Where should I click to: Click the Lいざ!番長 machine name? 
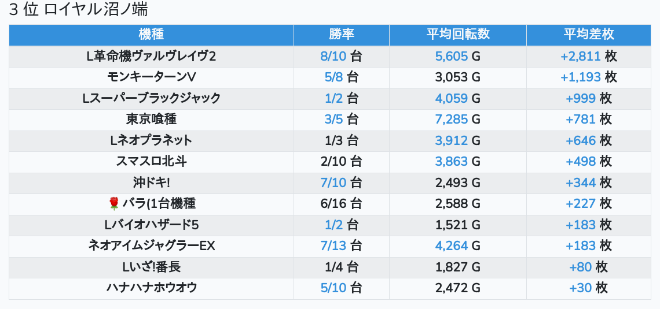pyautogui.click(x=151, y=267)
